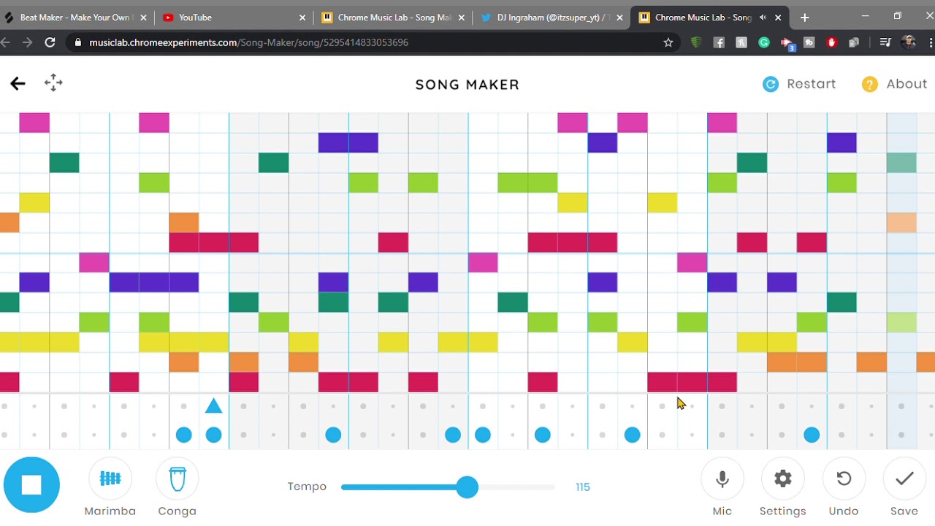Click the tempo value 115
Screen dimensions: 935x526
click(582, 487)
